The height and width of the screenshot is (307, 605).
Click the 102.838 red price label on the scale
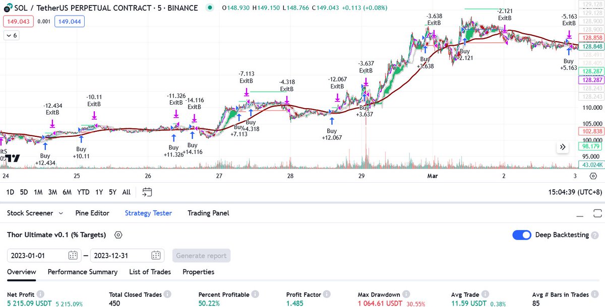pos(591,131)
